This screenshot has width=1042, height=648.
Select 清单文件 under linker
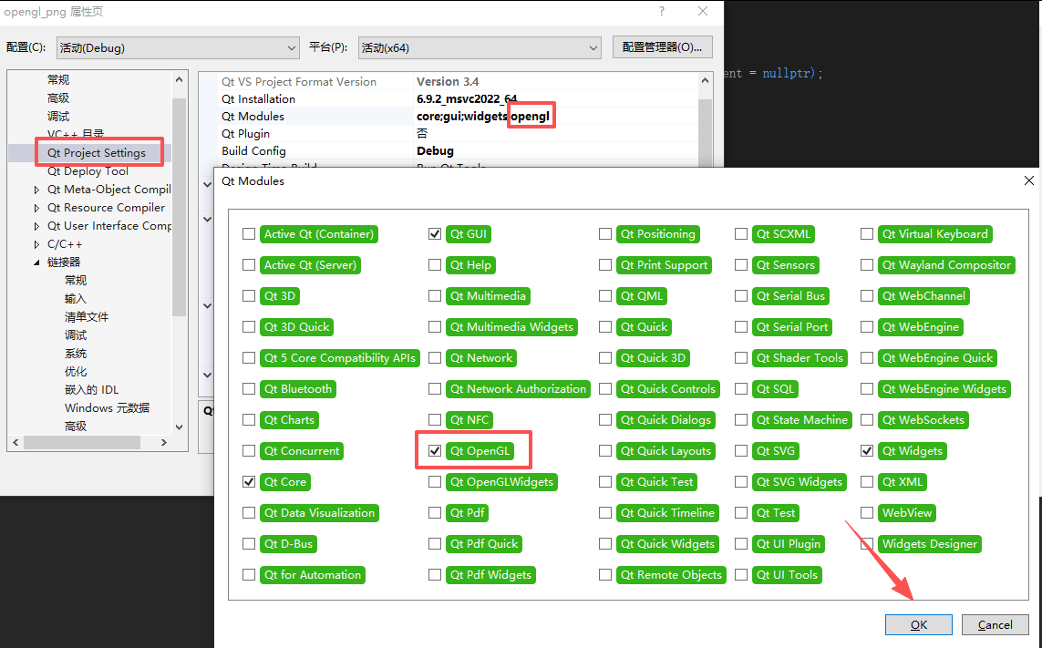87,317
